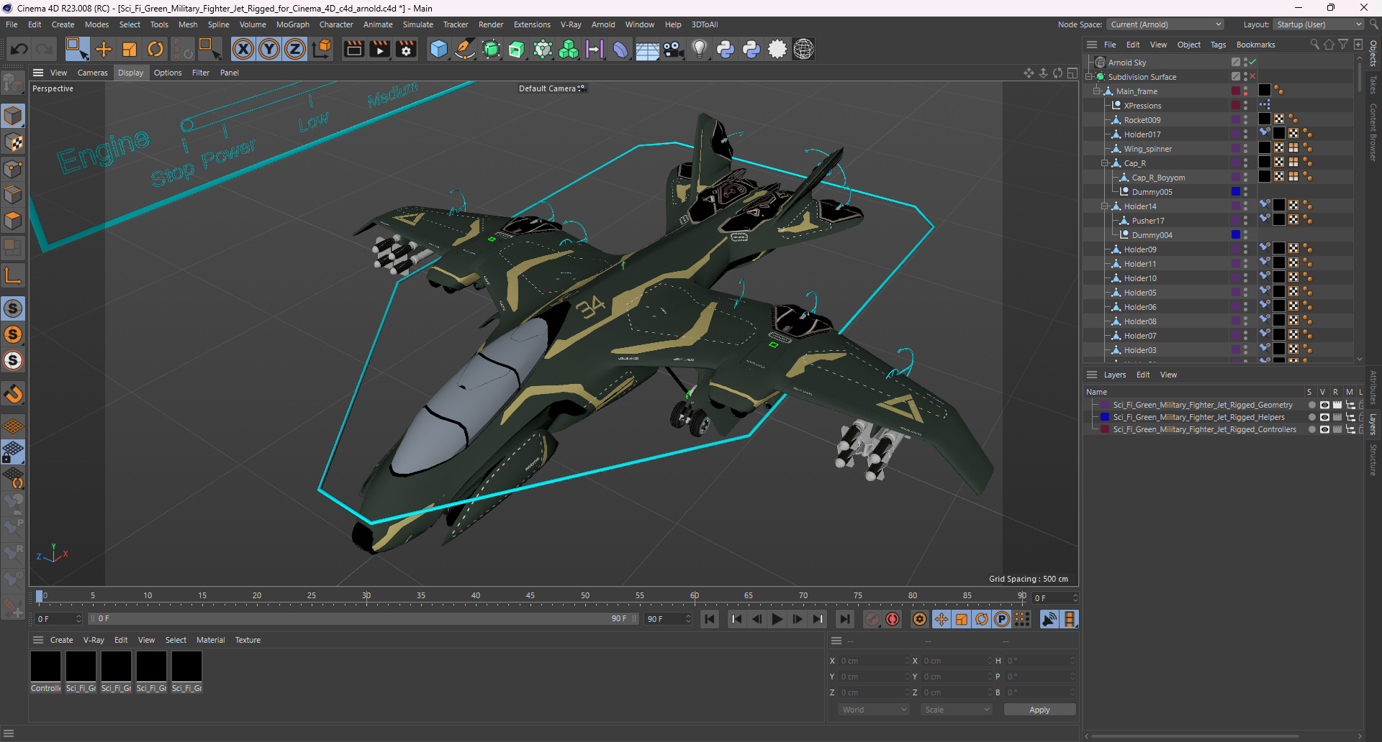1382x742 pixels.
Task: Select the Rocket009 object in tree
Action: [1142, 120]
